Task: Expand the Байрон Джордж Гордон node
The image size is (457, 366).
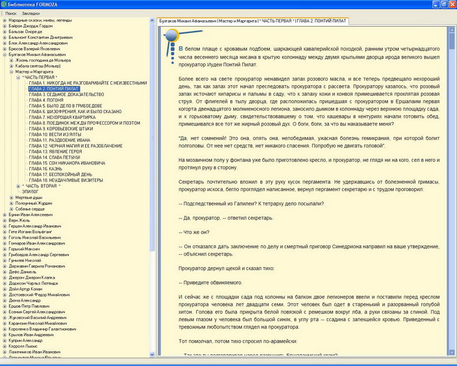Action: pyautogui.click(x=5, y=26)
